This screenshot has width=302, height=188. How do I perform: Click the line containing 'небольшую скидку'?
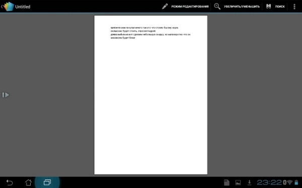click(x=150, y=35)
